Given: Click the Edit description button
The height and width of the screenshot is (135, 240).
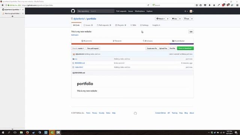Looking at the screenshot, I should click(191, 31).
